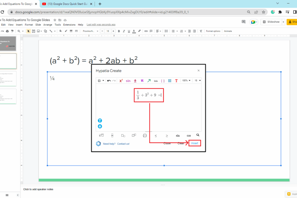Click the blue circular T icon

pyautogui.click(x=100, y=120)
